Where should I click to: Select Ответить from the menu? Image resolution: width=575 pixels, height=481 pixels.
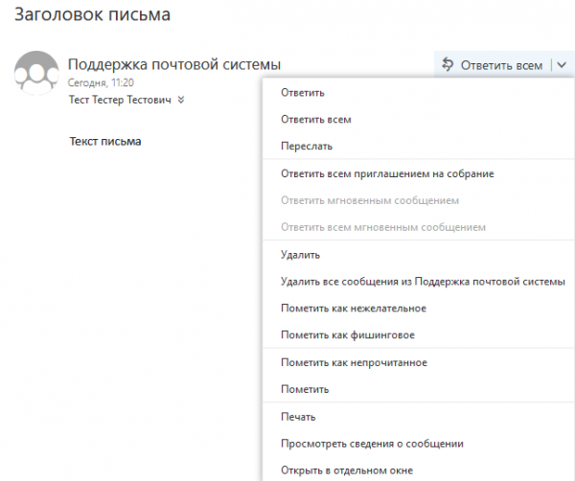419,93
